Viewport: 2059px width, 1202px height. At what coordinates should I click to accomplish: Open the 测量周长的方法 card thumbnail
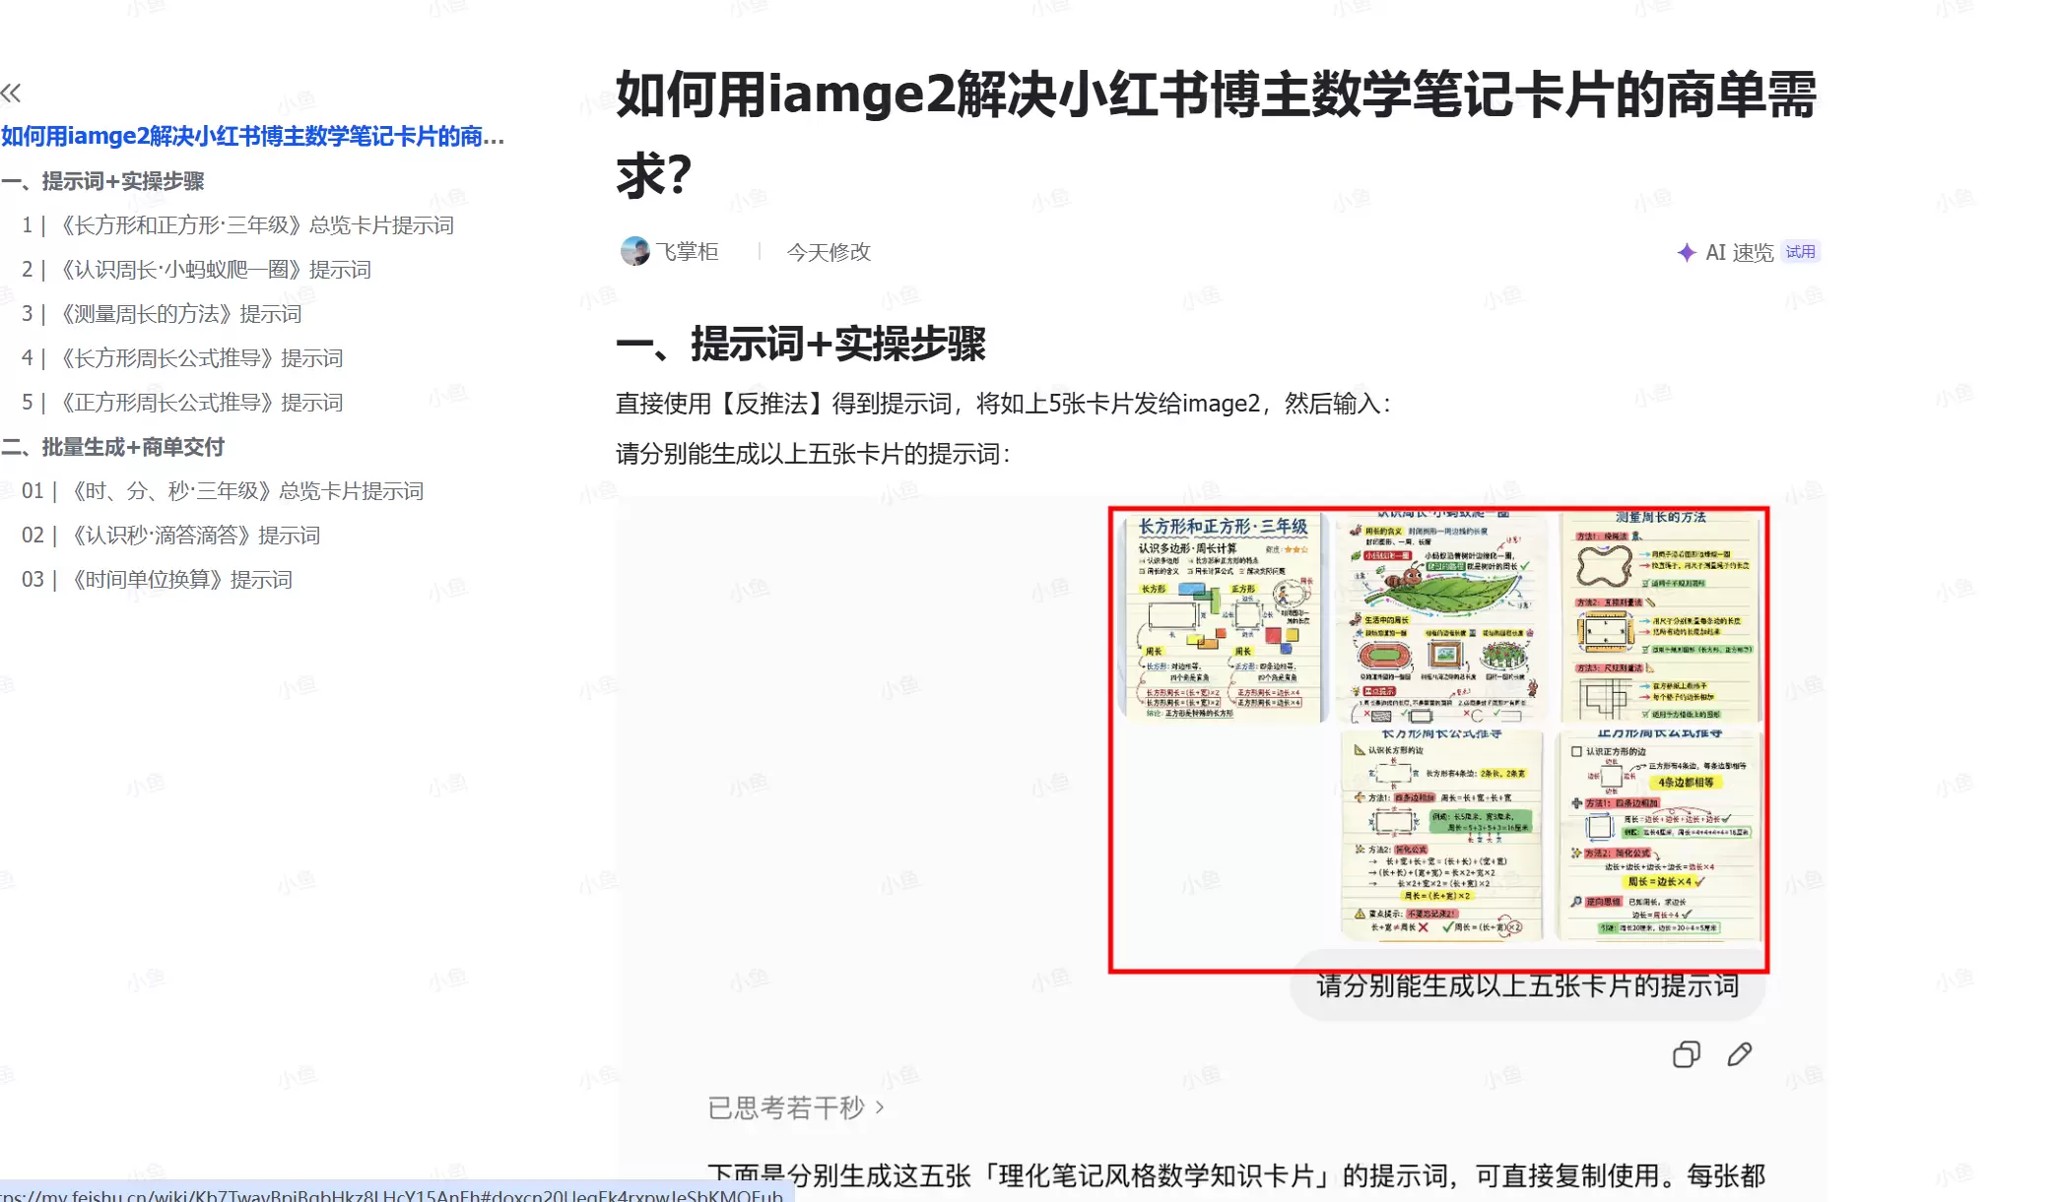[x=1661, y=617]
